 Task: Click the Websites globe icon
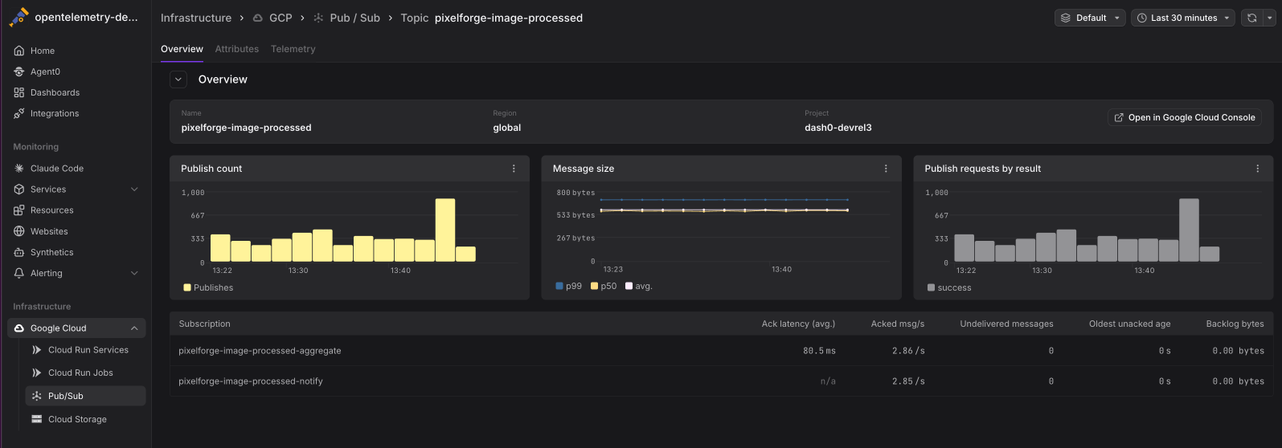point(19,231)
